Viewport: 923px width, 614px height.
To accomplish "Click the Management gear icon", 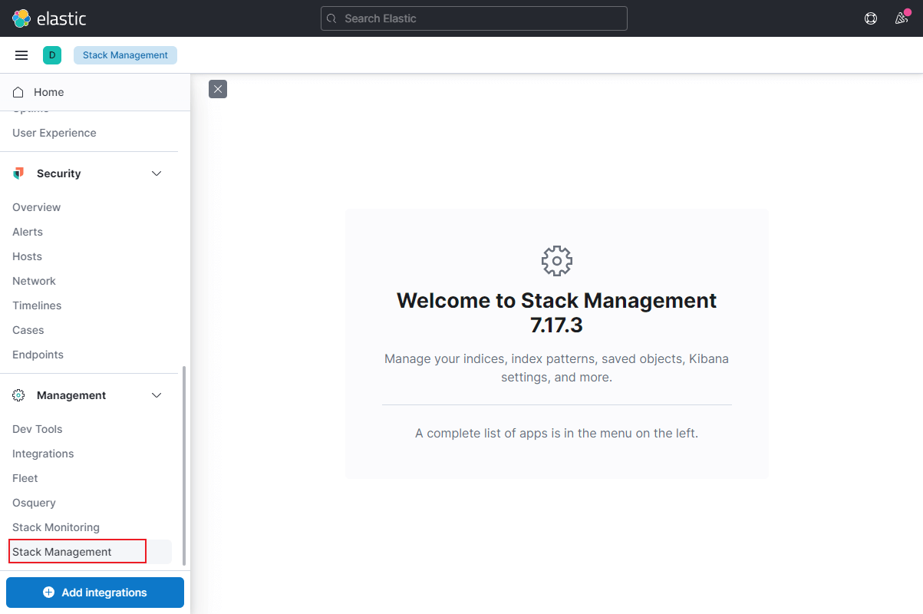I will (18, 395).
